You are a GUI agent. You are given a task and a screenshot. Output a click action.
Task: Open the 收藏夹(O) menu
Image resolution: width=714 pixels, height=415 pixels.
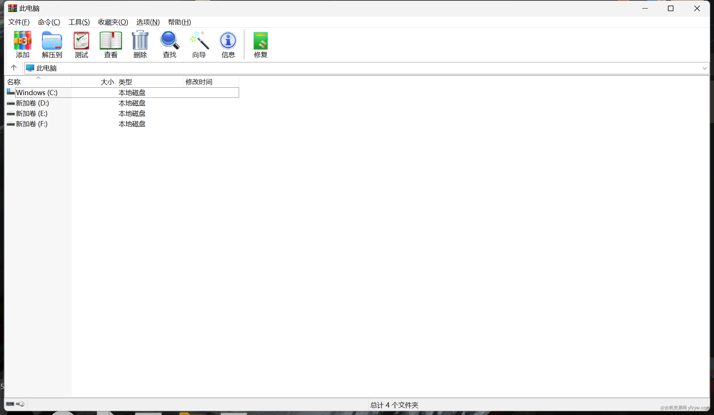click(x=113, y=22)
